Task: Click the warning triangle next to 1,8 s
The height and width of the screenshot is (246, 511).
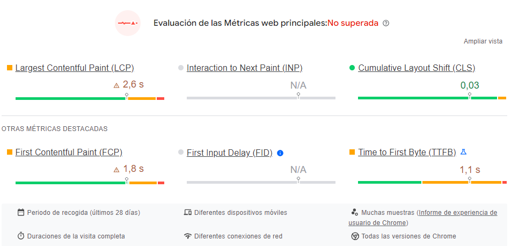Action: coord(116,170)
